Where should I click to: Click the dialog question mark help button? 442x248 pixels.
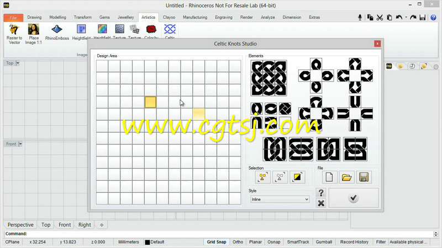321,193
